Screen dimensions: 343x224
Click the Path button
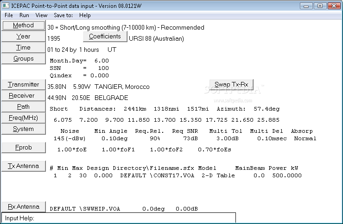(23, 107)
